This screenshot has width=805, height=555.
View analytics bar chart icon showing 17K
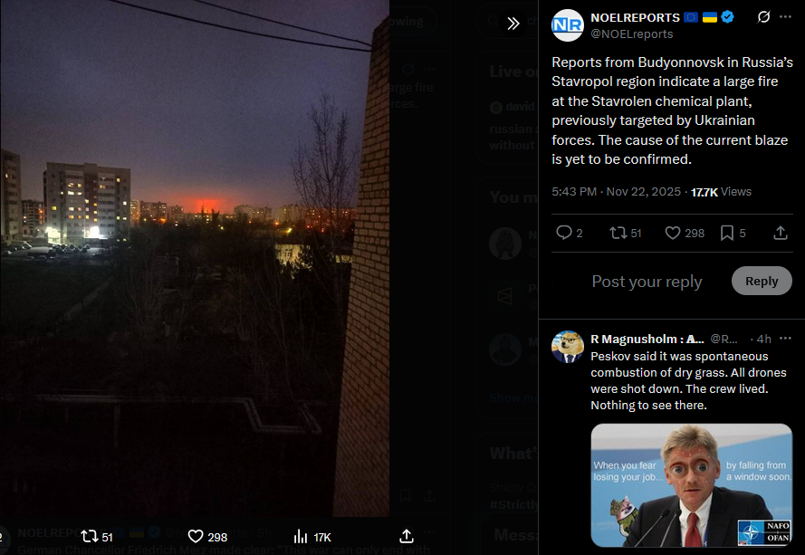pos(301,537)
